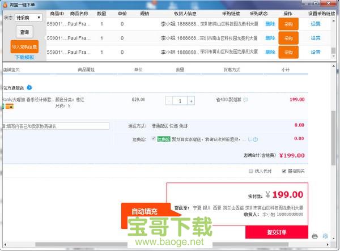Open the 状态 dropdown showing 待采购
The height and width of the screenshot is (251, 340).
(29, 18)
